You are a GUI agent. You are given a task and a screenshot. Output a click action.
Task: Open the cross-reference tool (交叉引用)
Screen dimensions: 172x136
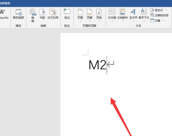tap(53, 14)
